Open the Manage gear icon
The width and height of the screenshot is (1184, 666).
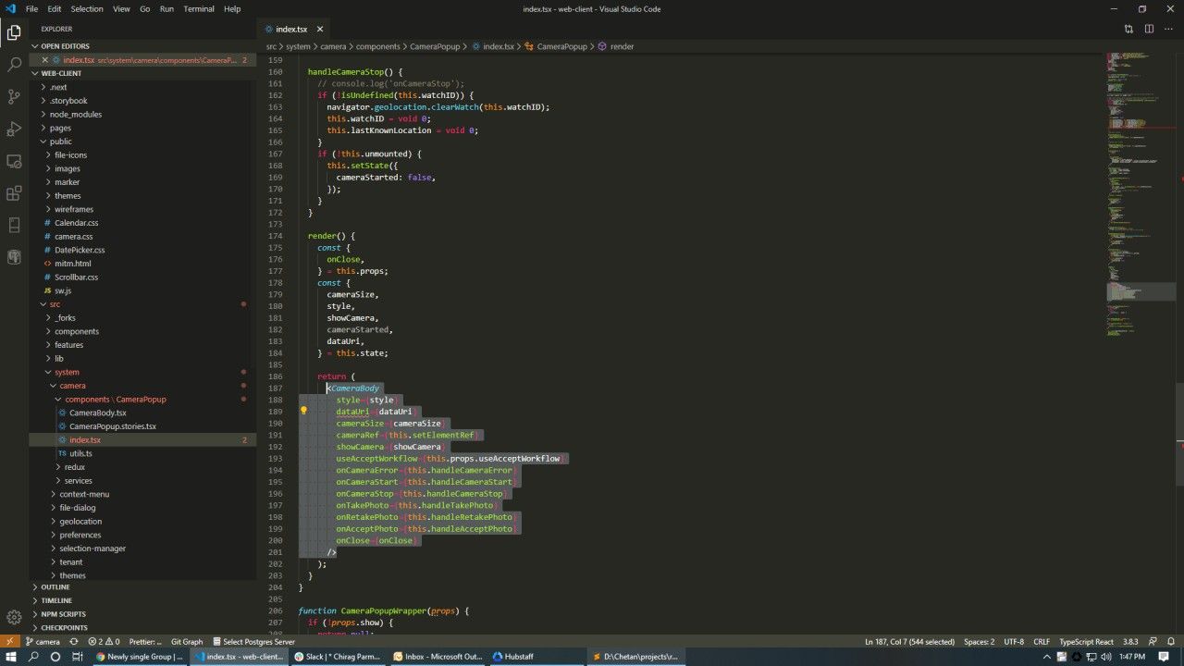point(14,617)
